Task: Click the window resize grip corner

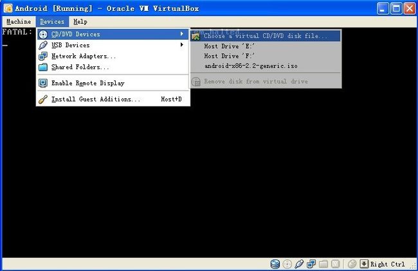Action: click(x=413, y=267)
